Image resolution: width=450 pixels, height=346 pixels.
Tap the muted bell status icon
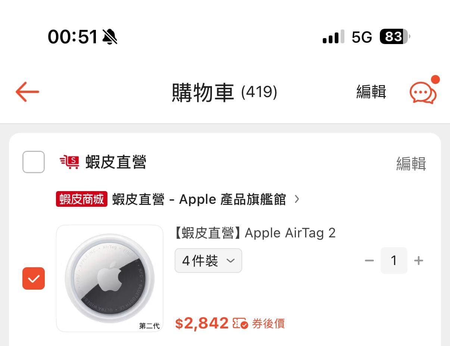(110, 37)
